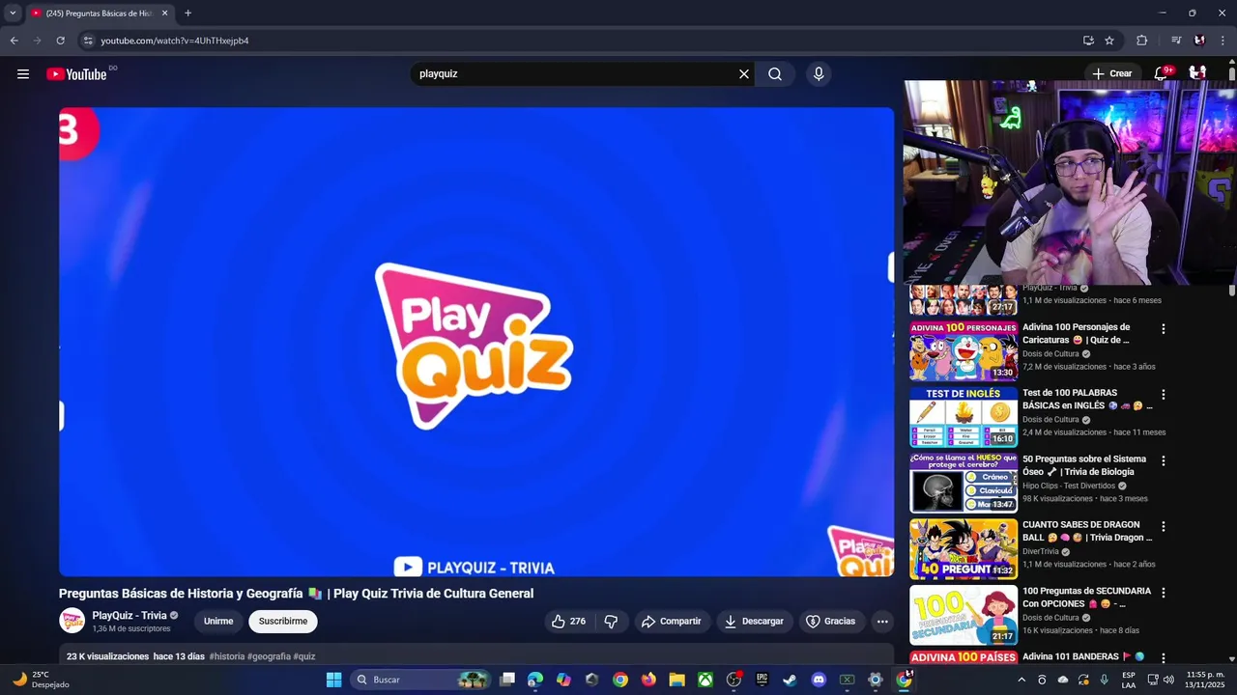Open 100 Preguntas SECUNDARIA thumbnail
This screenshot has width=1237, height=695.
[964, 614]
